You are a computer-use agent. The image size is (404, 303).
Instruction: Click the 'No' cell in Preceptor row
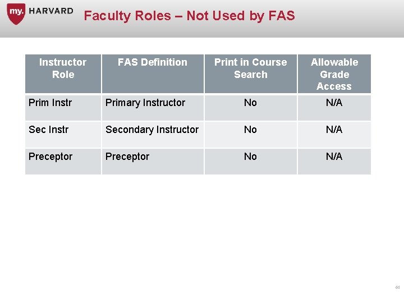(250, 157)
